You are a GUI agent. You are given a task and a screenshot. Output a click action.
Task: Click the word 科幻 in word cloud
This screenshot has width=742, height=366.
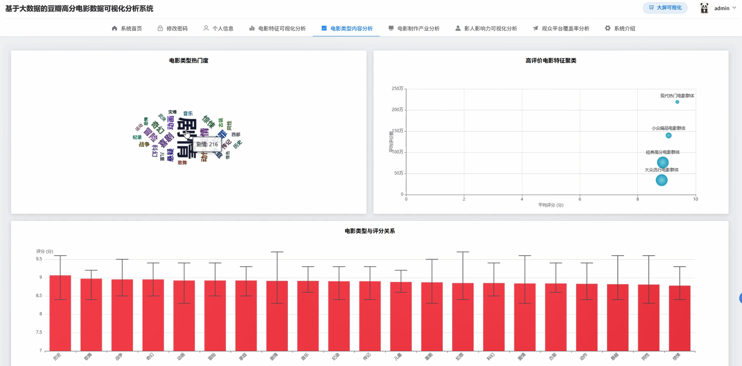(155, 151)
